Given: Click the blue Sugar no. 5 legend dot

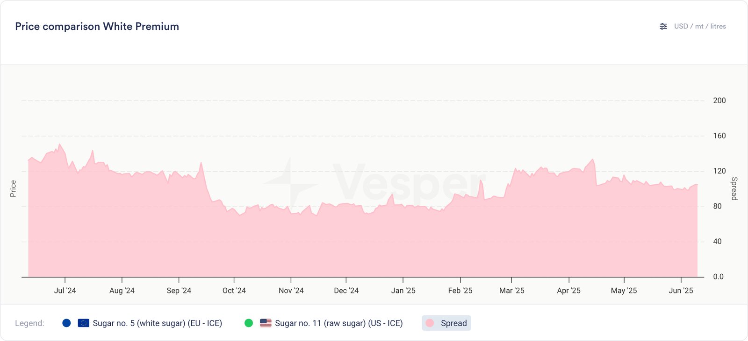Looking at the screenshot, I should tap(66, 323).
